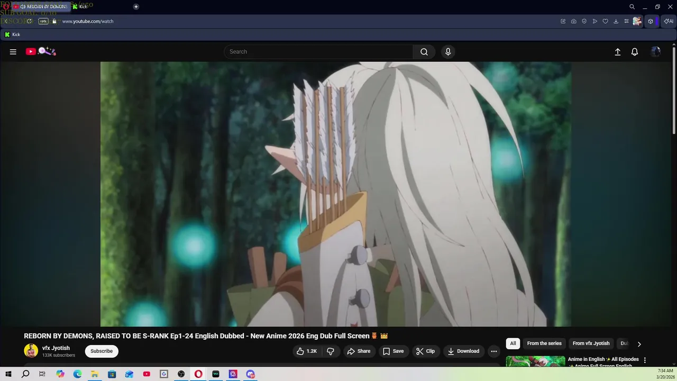Open easy setup sliders icon

627,21
